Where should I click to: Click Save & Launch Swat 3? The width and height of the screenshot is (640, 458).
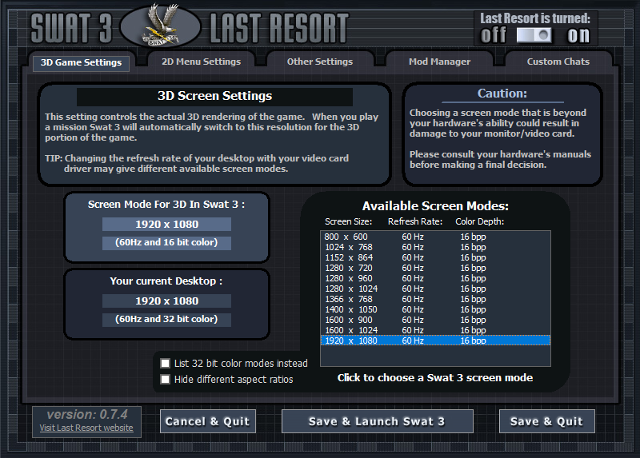click(x=377, y=421)
